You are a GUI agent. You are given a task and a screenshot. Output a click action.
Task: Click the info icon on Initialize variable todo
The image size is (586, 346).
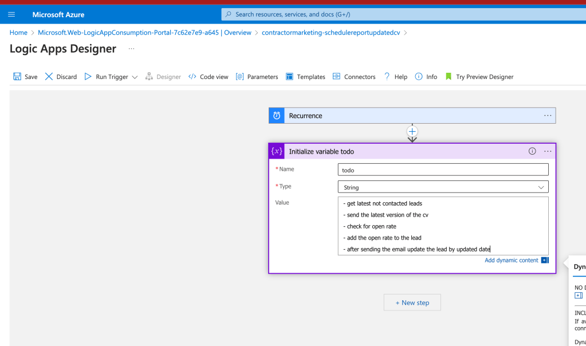click(x=532, y=151)
